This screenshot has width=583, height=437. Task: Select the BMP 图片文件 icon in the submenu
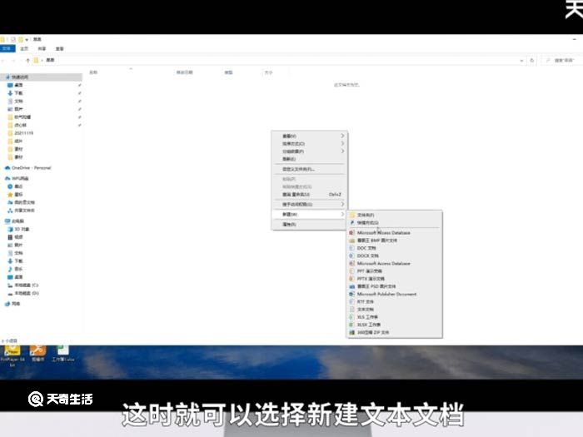click(x=351, y=241)
